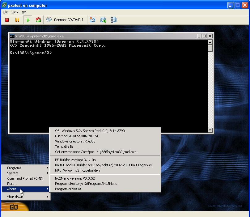Click the Temp dir: B: line
Screen dimensions: 250x217
(105, 147)
